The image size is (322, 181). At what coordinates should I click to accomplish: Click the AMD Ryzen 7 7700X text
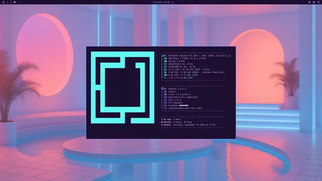[187, 58]
